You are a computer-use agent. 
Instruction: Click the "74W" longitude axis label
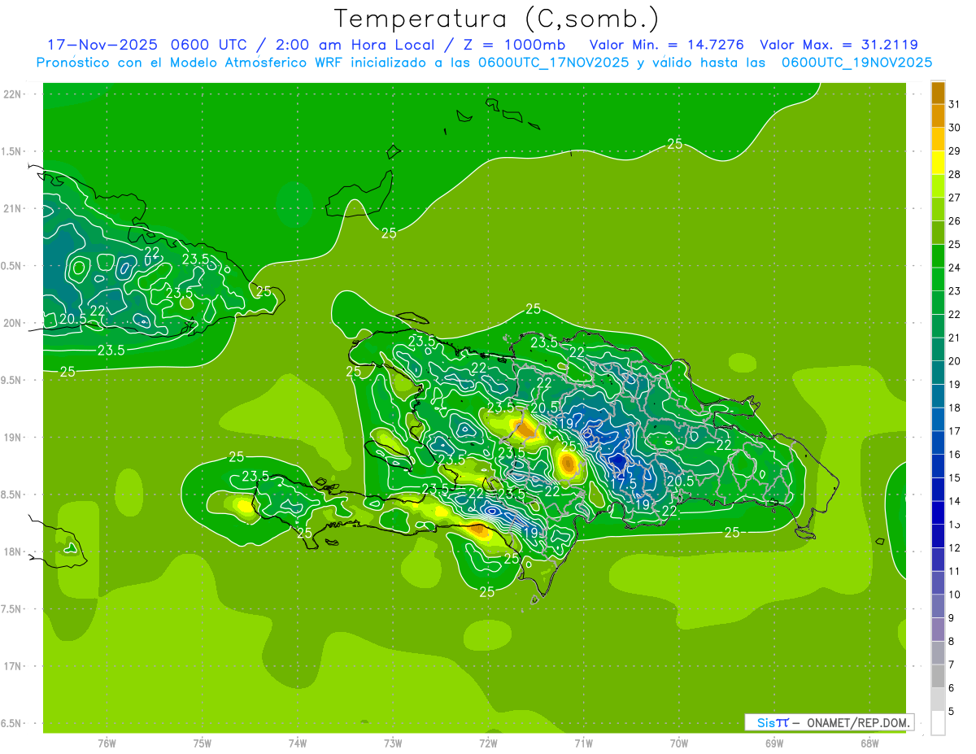point(297,743)
